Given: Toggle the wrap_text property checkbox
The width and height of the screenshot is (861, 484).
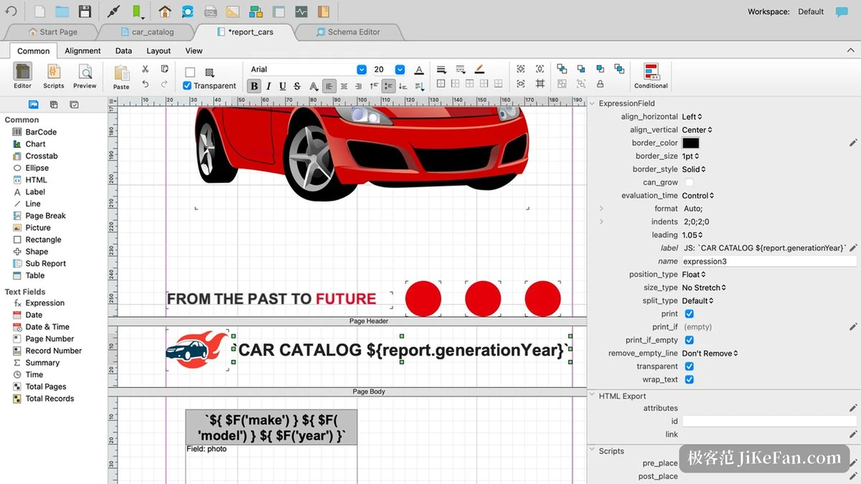Looking at the screenshot, I should (689, 379).
